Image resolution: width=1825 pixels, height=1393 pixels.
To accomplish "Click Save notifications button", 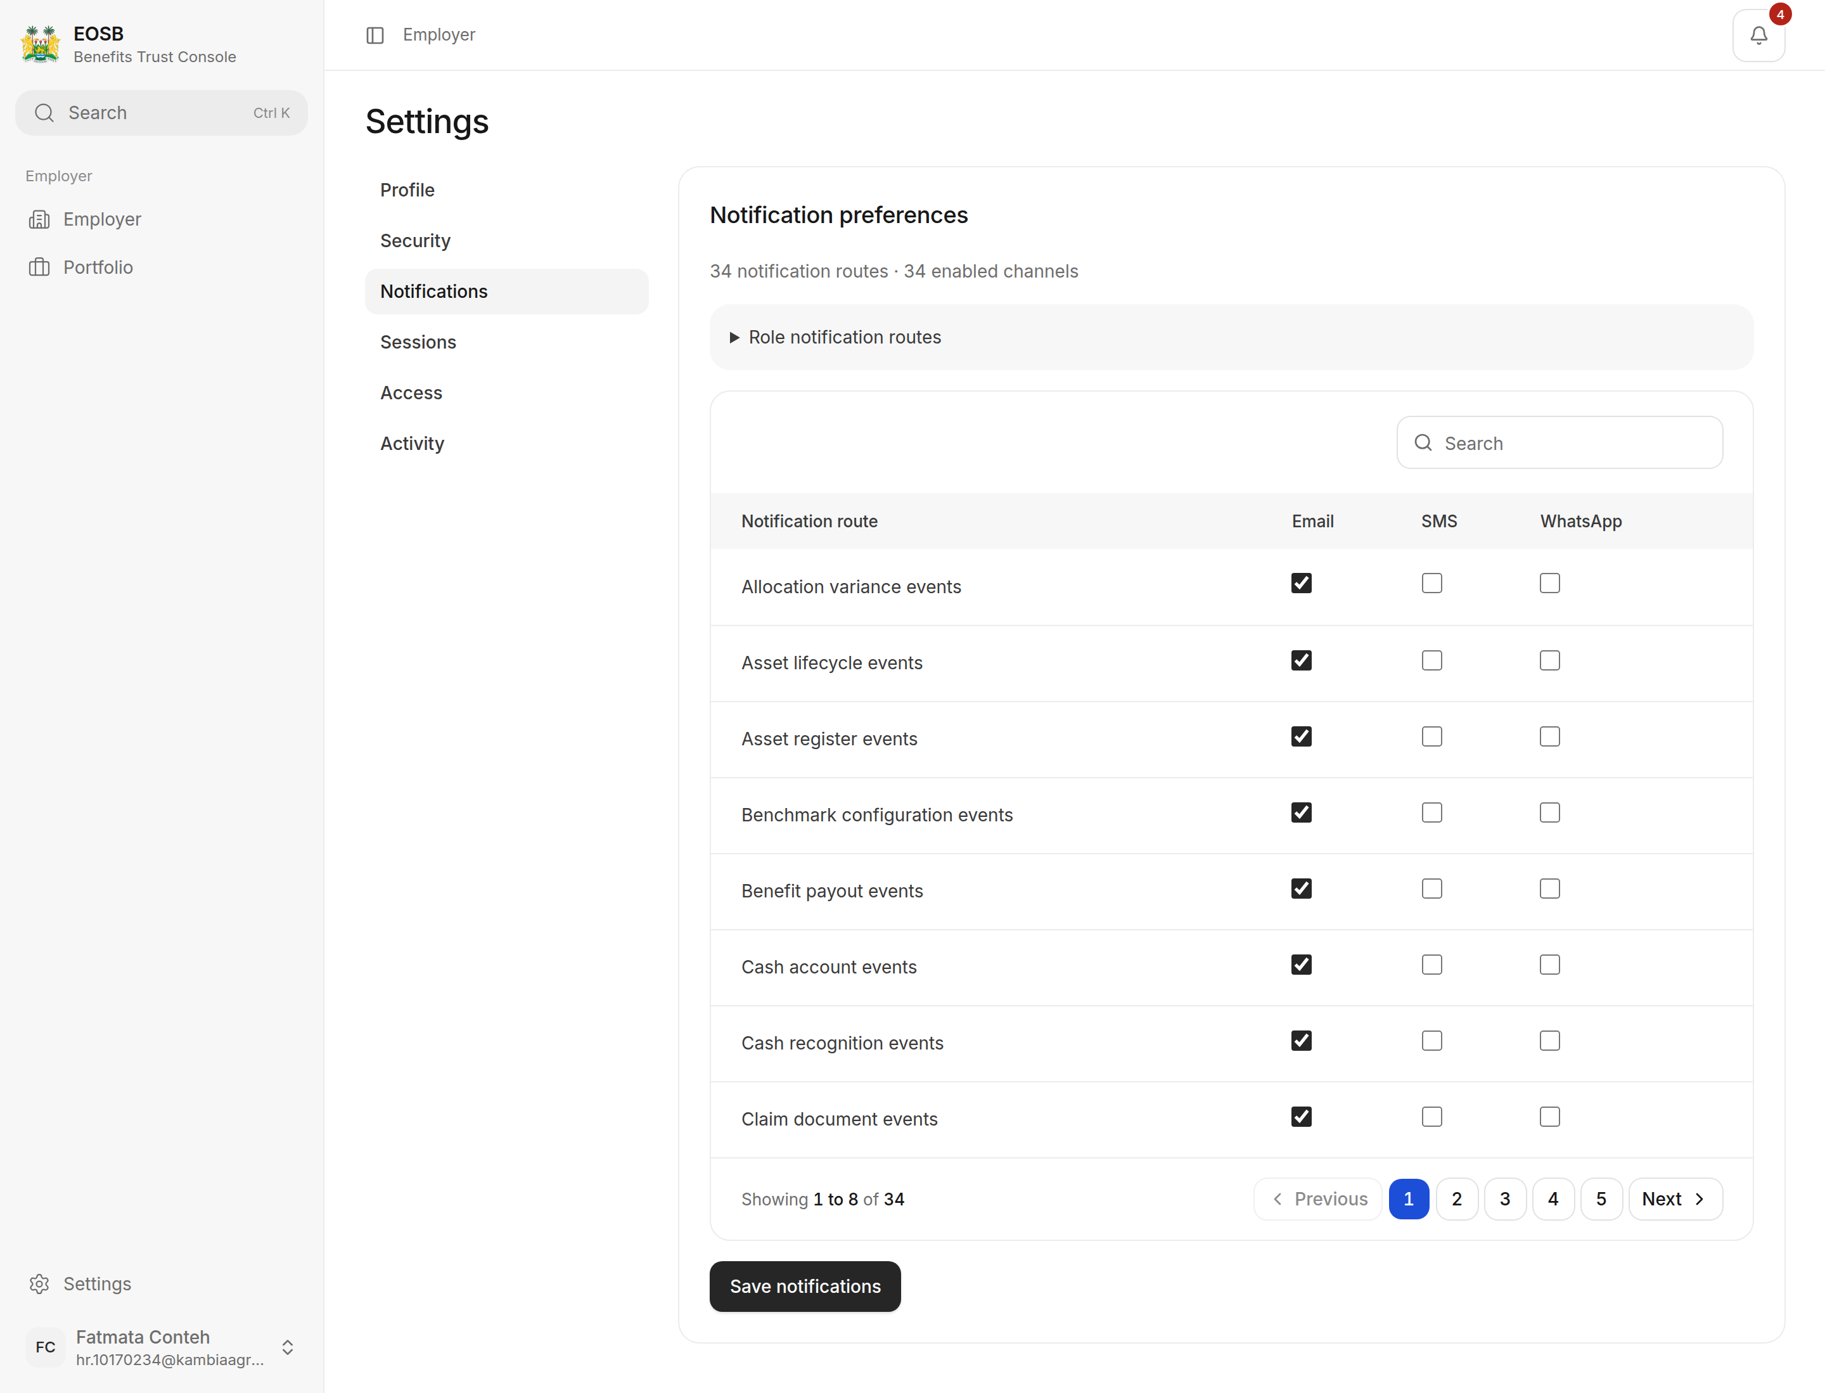I will tap(804, 1286).
